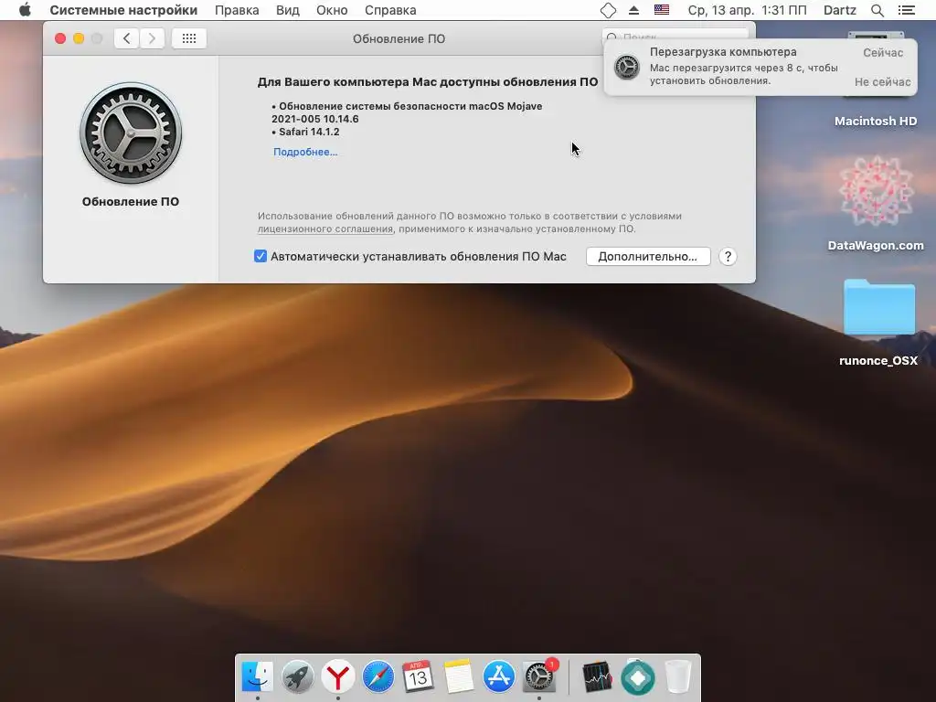Open the Правка menu
This screenshot has height=702, width=936.
[237, 10]
